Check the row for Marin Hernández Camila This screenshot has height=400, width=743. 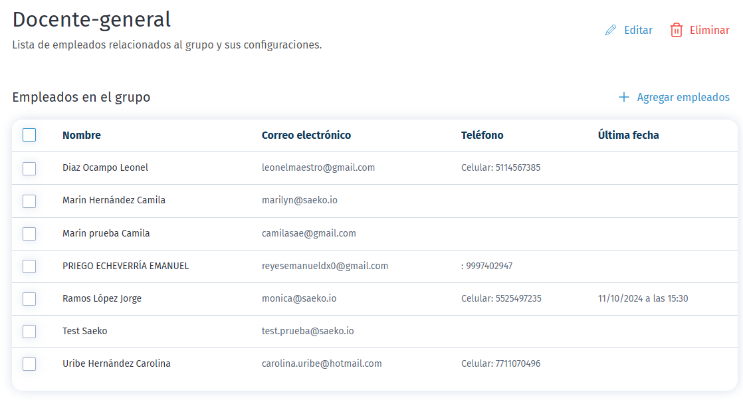(29, 201)
